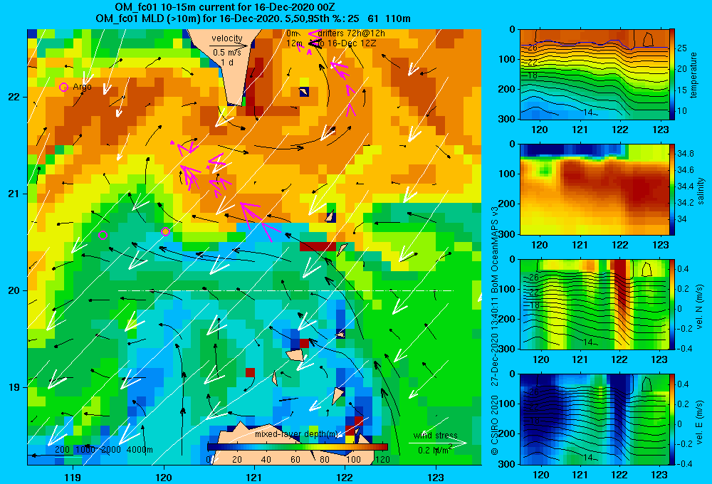The image size is (712, 484).
Task: Click the 'mixed-layer depth(m)' label
Action: point(295,434)
